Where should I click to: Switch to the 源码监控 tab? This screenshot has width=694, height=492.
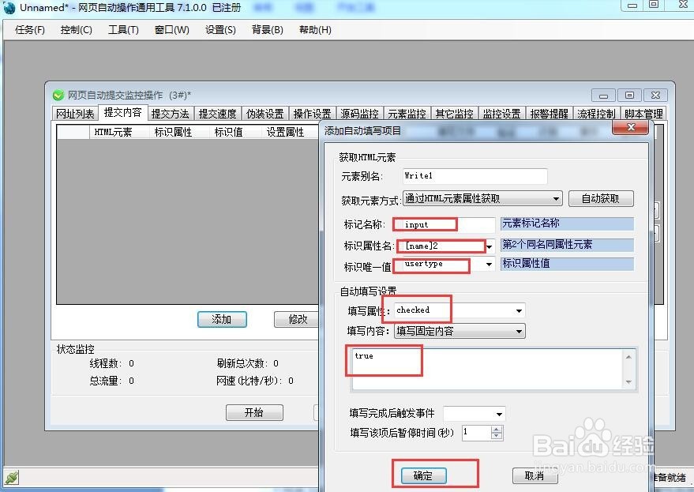[359, 114]
